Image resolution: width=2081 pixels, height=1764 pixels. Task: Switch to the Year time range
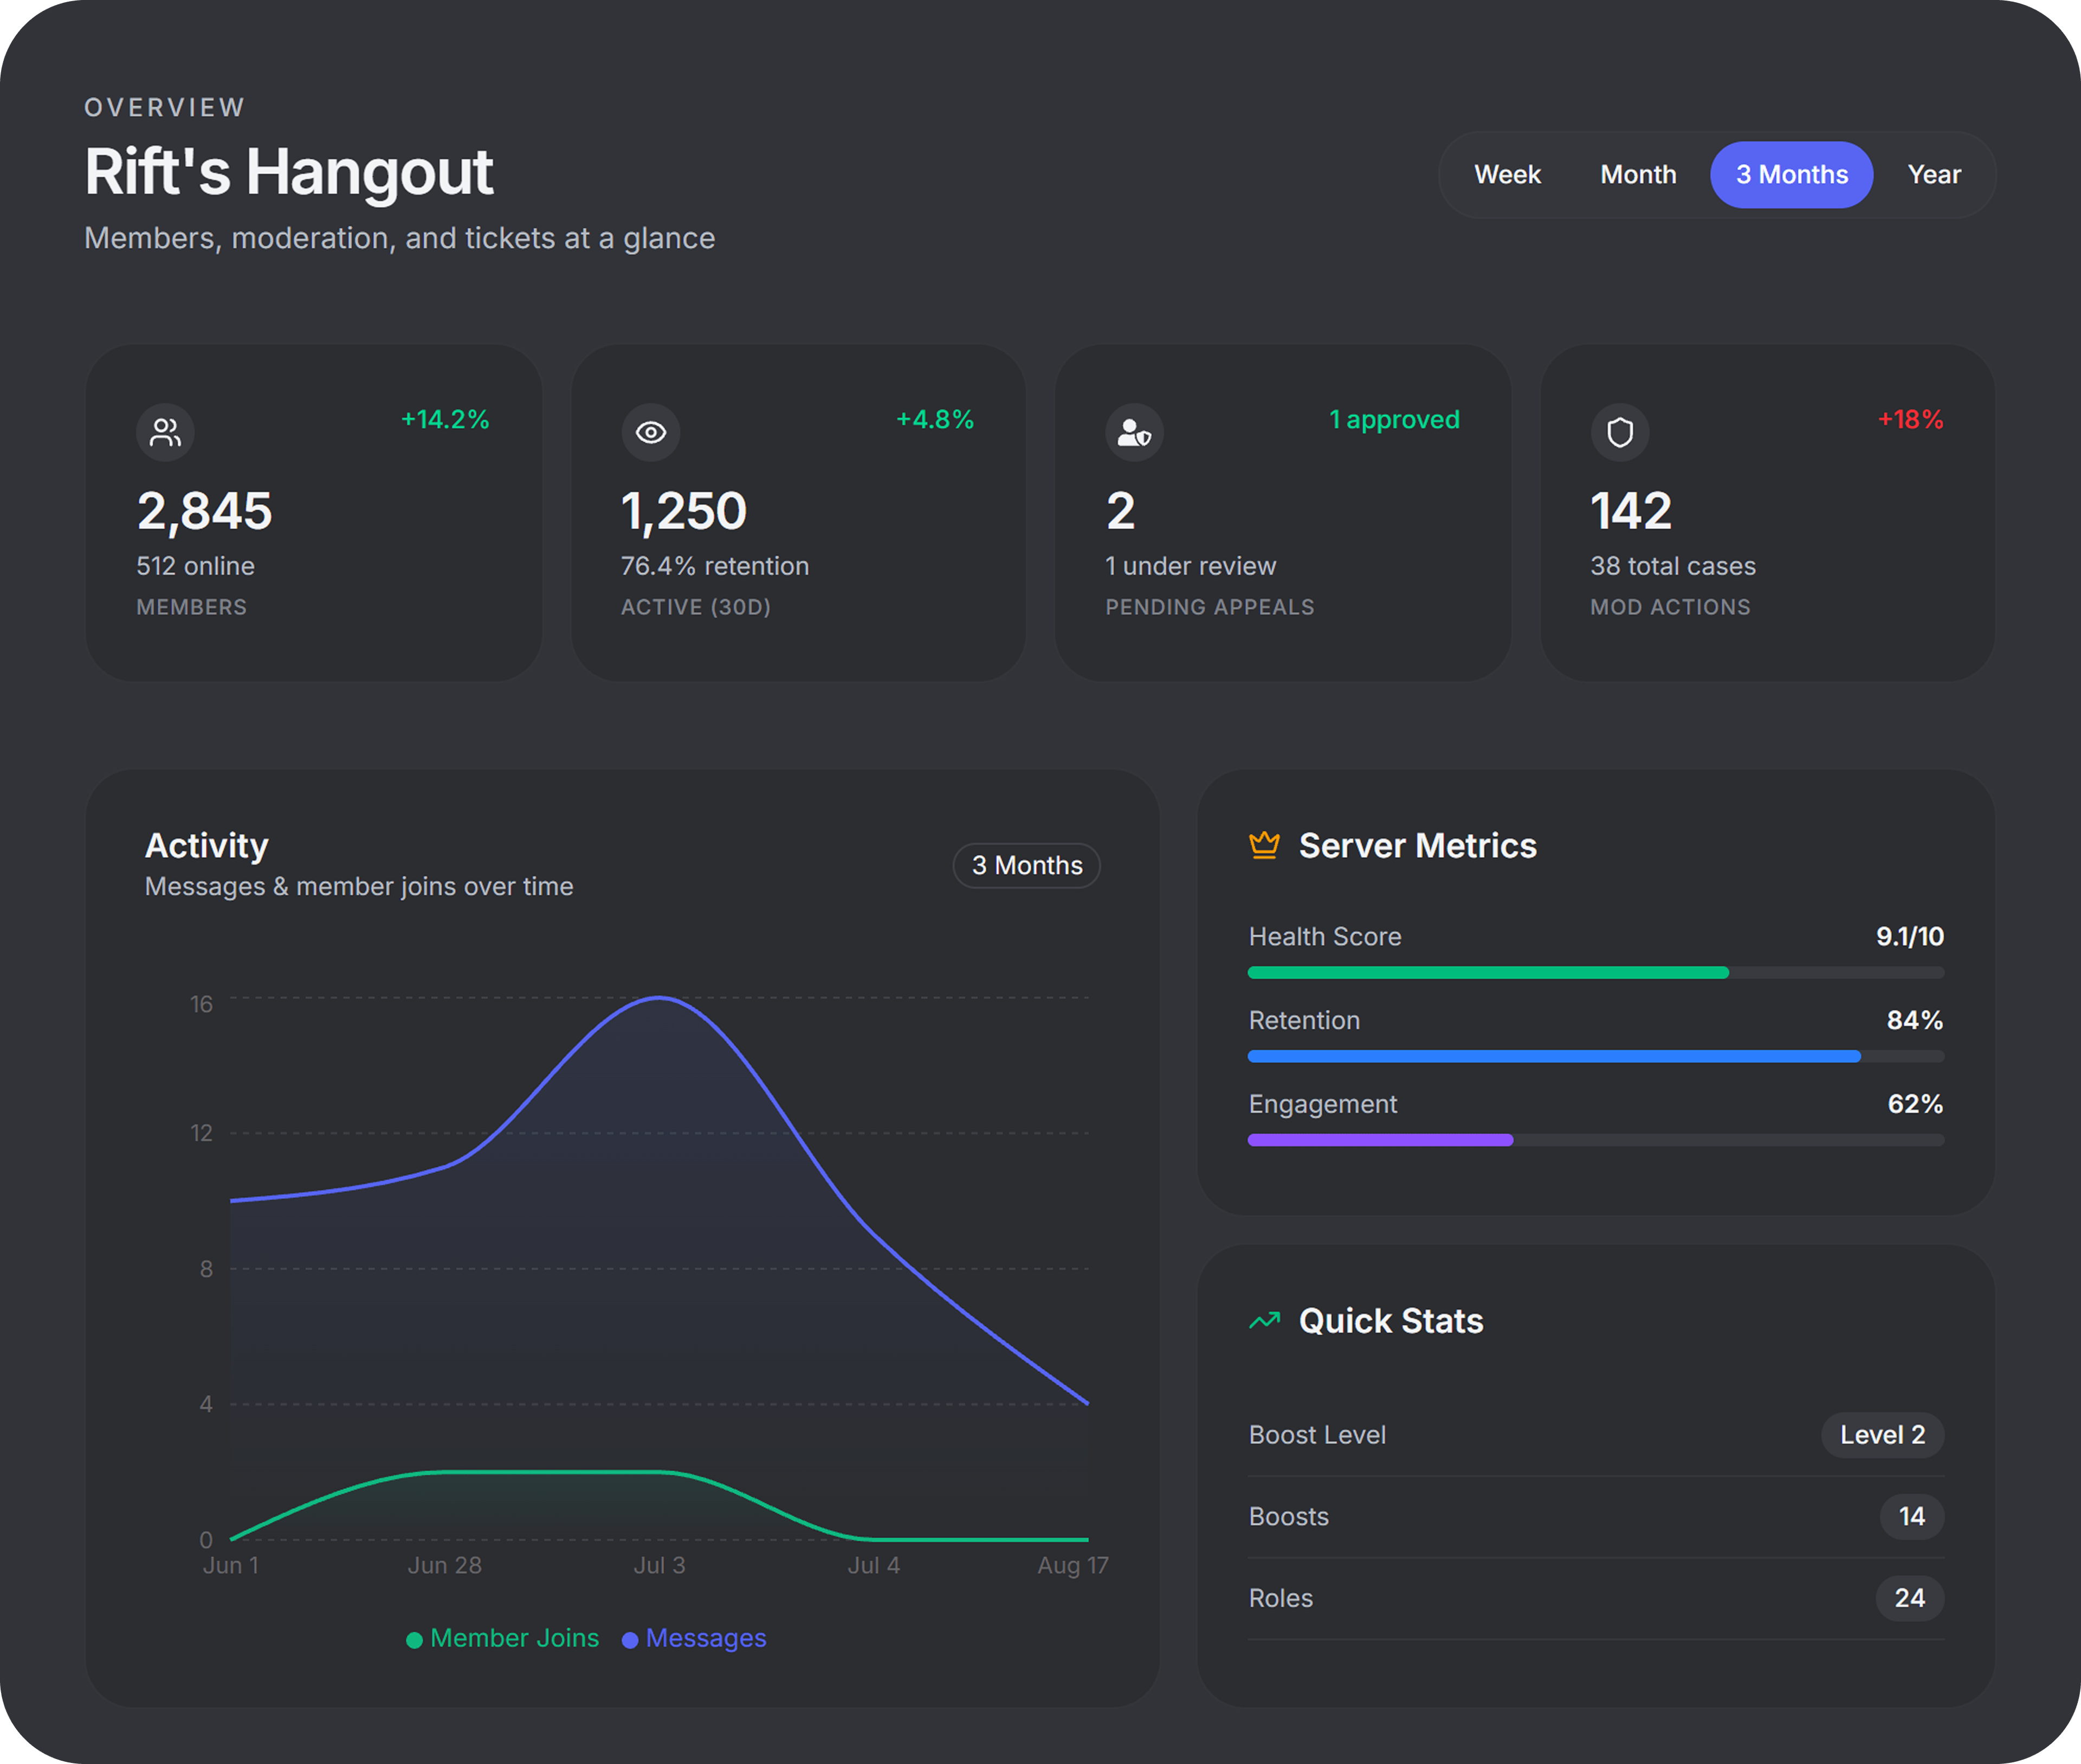point(1934,175)
